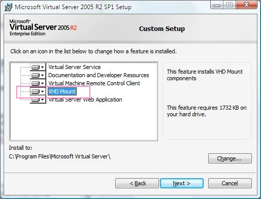Click the Virtual Machine Remote Control Client drive icon
This screenshot has height=199, width=261.
36,83
